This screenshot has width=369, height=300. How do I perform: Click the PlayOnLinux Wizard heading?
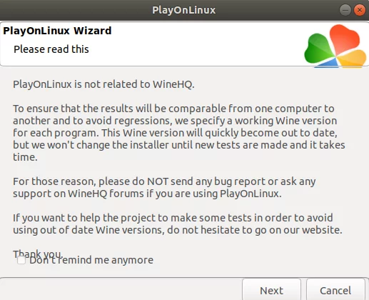click(57, 31)
